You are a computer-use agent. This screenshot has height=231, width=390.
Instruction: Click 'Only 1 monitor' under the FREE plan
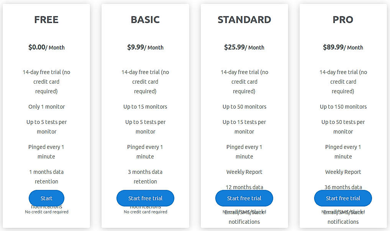pyautogui.click(x=46, y=106)
